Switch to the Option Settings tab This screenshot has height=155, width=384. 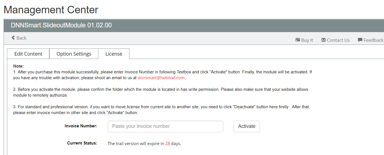pyautogui.click(x=74, y=54)
